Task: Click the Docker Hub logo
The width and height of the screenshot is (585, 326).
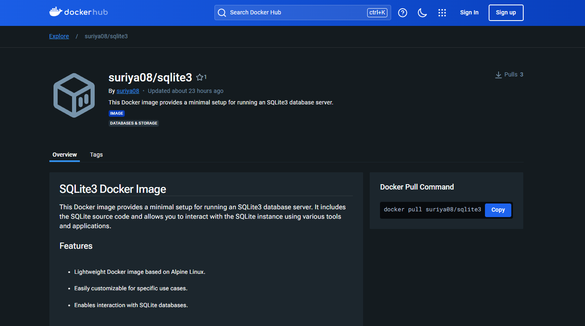Action: pos(79,12)
